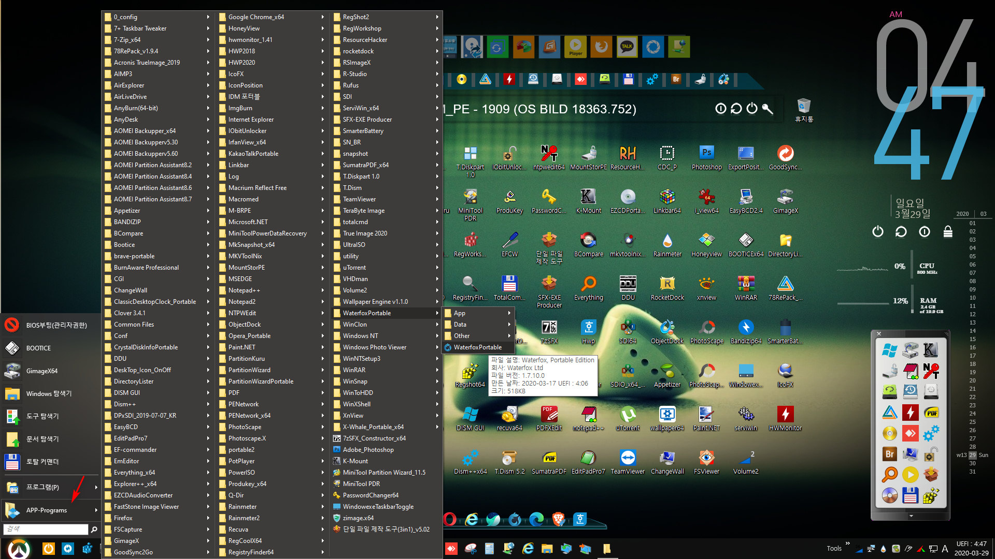Image resolution: width=995 pixels, height=559 pixels.
Task: Open the Photoshop desktop icon
Action: coord(706,158)
